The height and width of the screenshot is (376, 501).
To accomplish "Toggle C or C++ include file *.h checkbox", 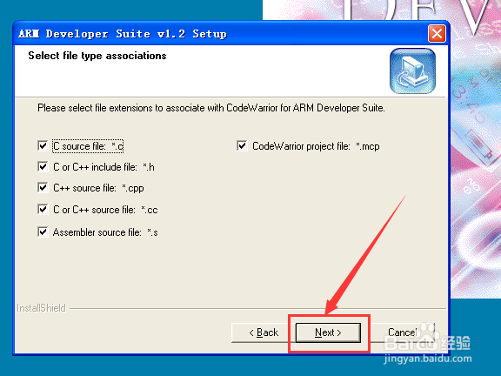I will [x=43, y=166].
